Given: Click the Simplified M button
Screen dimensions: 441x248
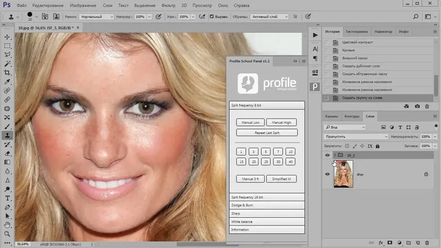Looking at the screenshot, I should click(281, 179).
